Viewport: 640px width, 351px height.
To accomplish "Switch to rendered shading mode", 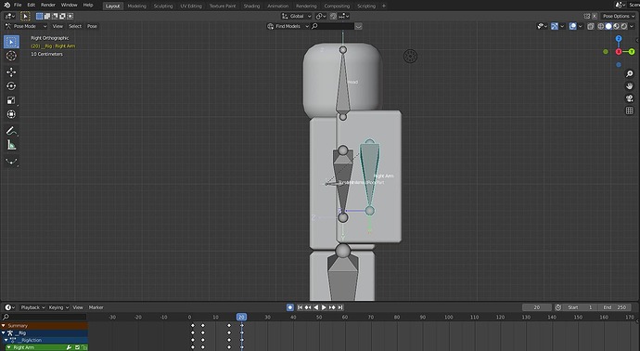I will tap(624, 26).
